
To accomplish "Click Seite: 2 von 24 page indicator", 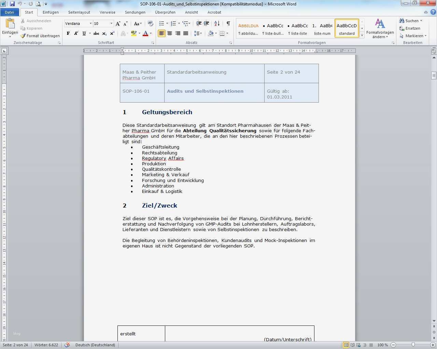I will 15,345.
